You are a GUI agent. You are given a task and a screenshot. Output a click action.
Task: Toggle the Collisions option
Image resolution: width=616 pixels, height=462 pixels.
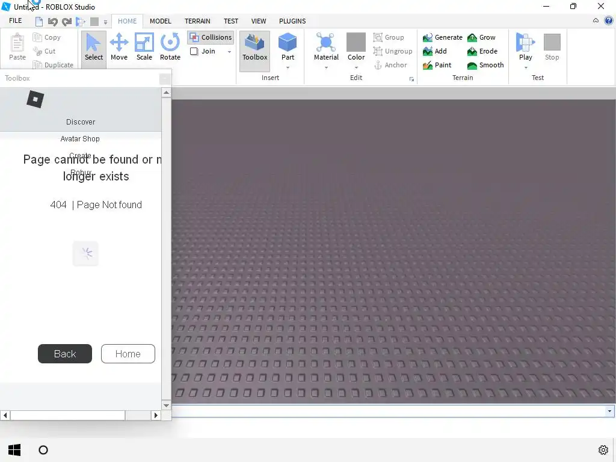point(211,37)
